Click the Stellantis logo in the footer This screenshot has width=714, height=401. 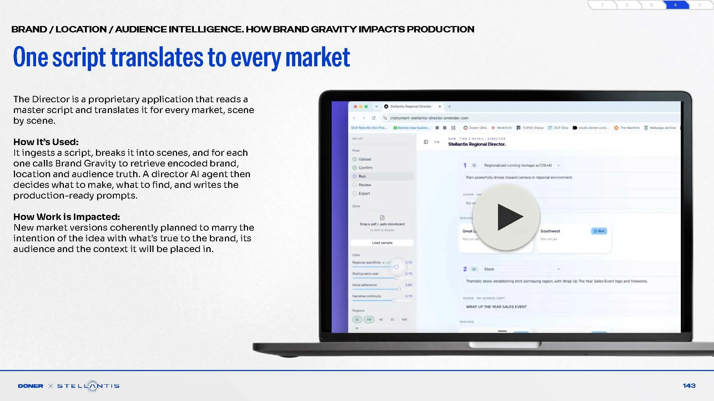coord(89,386)
